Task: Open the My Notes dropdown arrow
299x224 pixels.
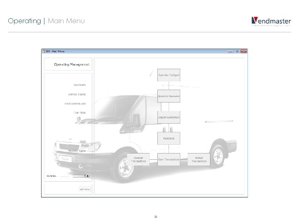Action: [x=88, y=176]
